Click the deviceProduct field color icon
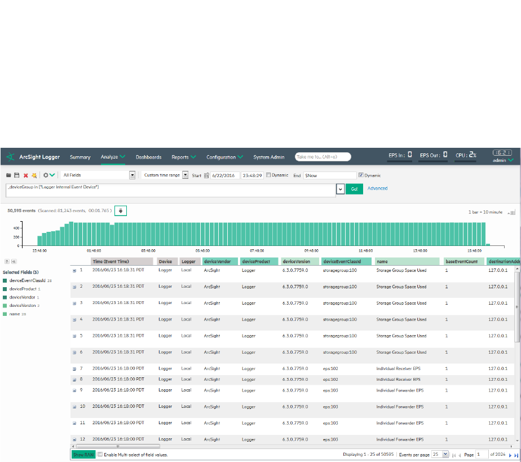521x462 pixels. point(5,289)
